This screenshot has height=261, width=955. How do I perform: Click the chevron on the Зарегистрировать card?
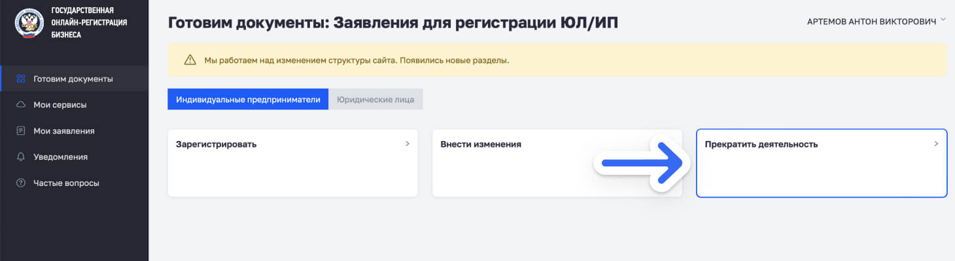click(407, 144)
